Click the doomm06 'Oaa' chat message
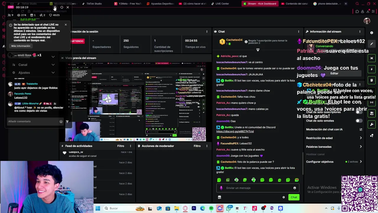 pos(226,121)
